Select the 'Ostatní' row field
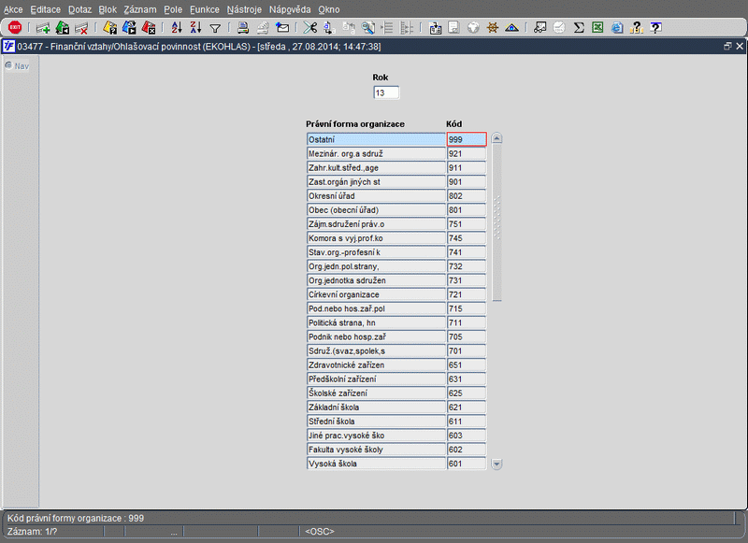 point(376,139)
